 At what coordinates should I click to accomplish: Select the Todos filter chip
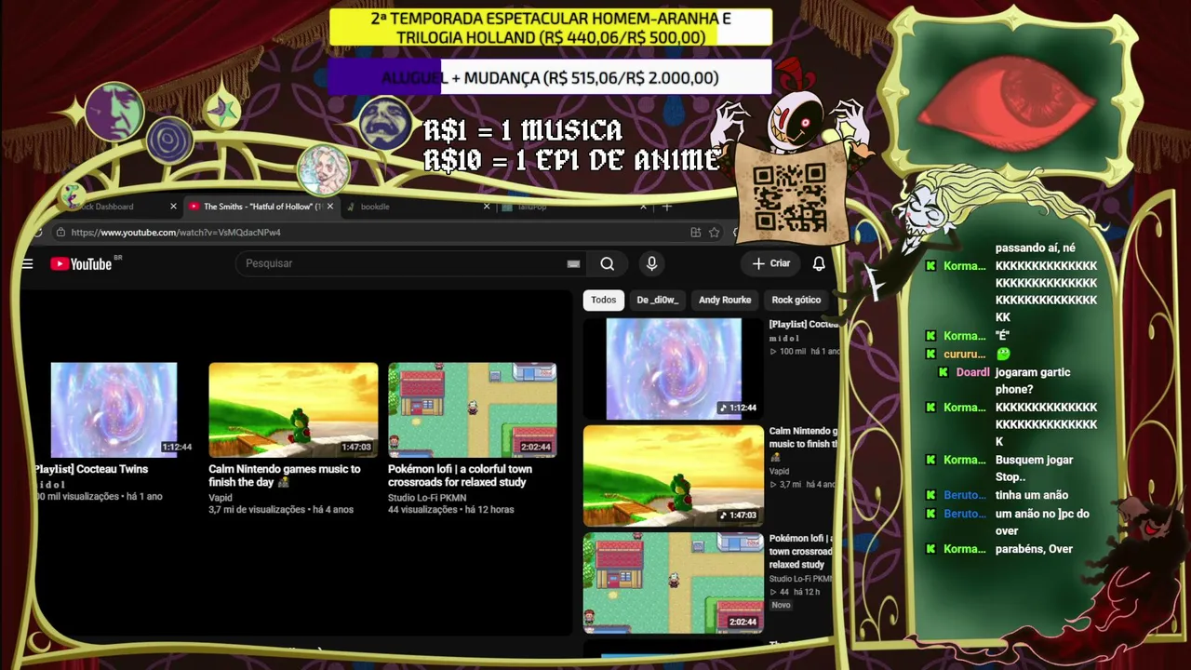(x=603, y=300)
